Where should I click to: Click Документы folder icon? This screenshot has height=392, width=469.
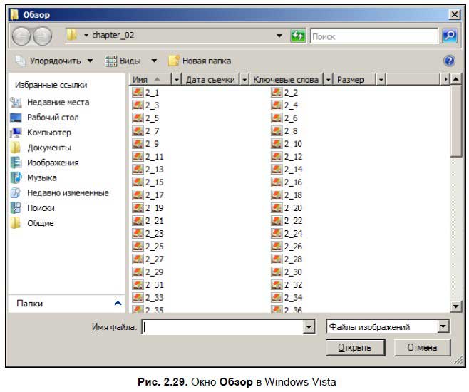(x=16, y=148)
